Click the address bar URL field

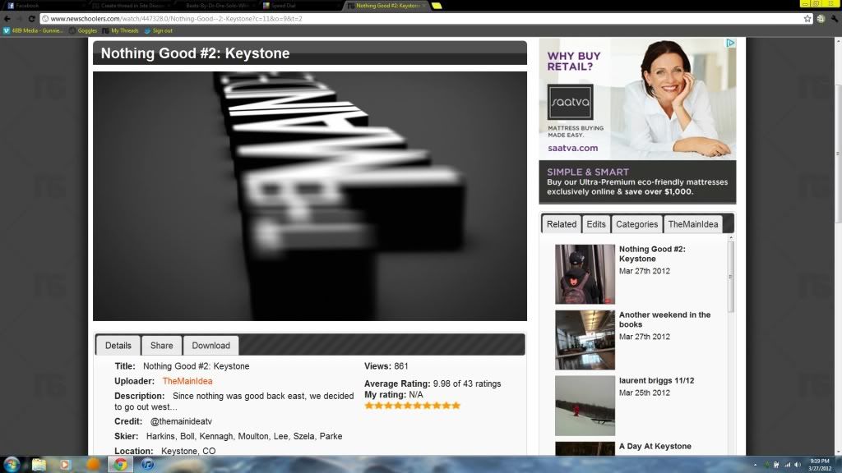click(x=411, y=18)
